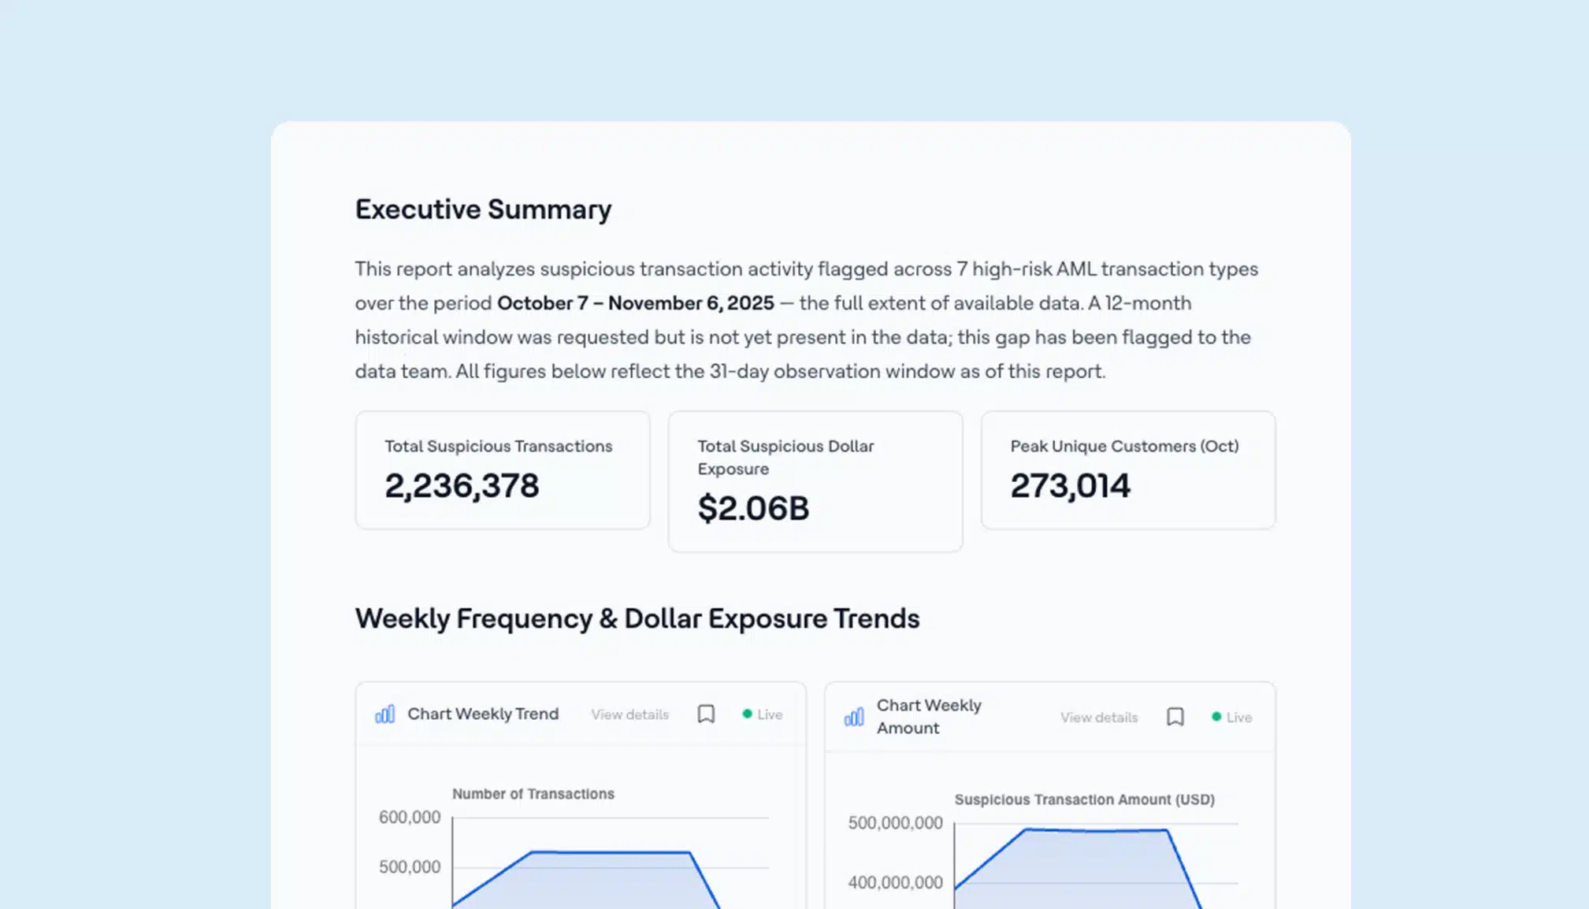Bookmark the Chart Weekly Trend card
The image size is (1589, 909).
pos(706,714)
